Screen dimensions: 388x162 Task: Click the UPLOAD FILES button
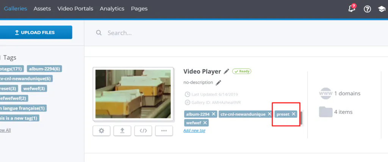coord(35,33)
